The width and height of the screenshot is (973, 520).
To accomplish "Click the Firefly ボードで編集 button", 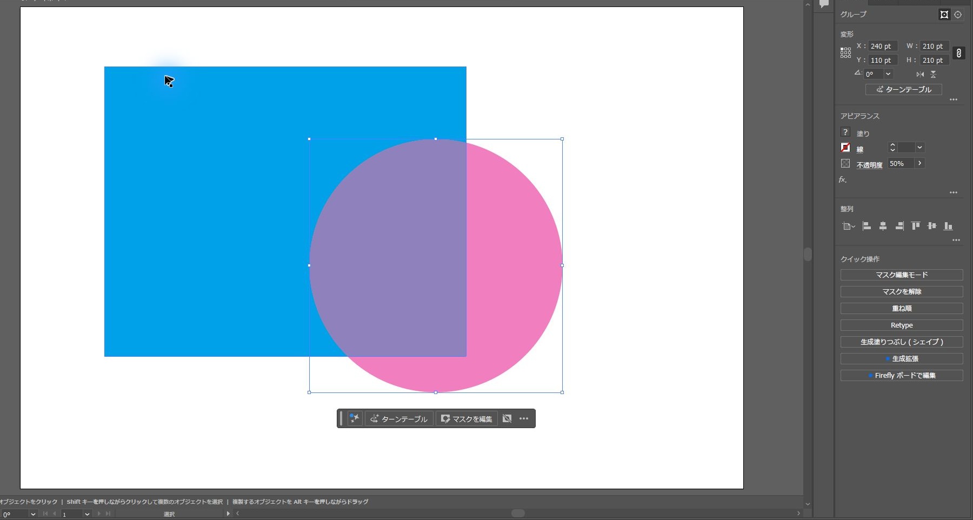I will pos(902,376).
